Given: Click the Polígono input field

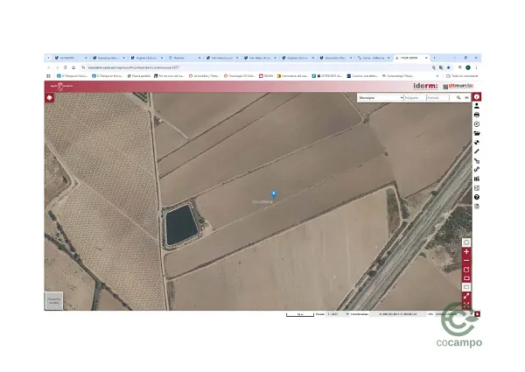Looking at the screenshot, I should [415, 98].
